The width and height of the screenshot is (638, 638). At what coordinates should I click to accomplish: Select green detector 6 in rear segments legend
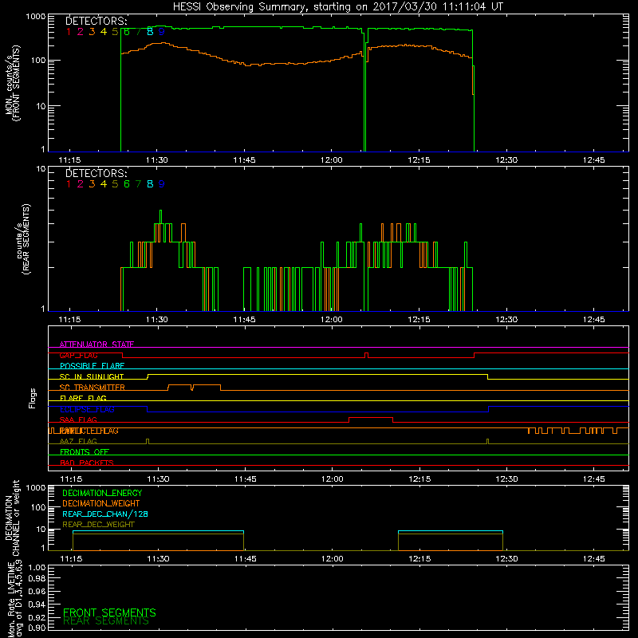click(127, 184)
